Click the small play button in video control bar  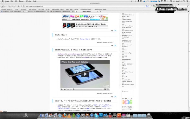click(x=62, y=89)
